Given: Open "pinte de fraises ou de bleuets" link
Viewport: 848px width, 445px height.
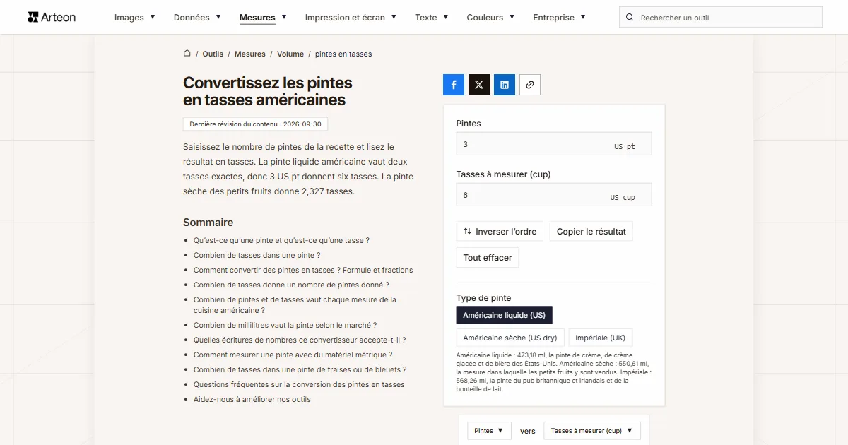Looking at the screenshot, I should [x=300, y=369].
